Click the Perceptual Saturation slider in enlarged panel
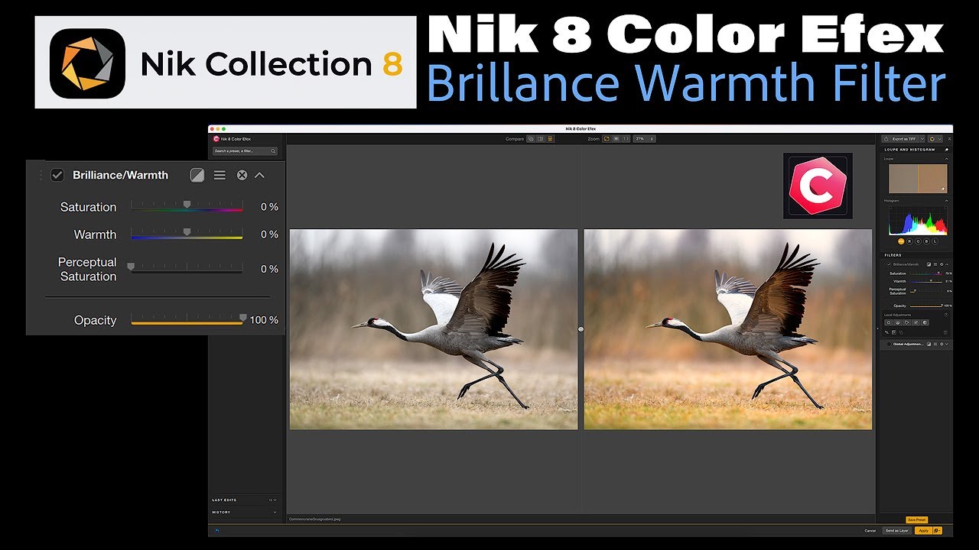 [x=187, y=269]
